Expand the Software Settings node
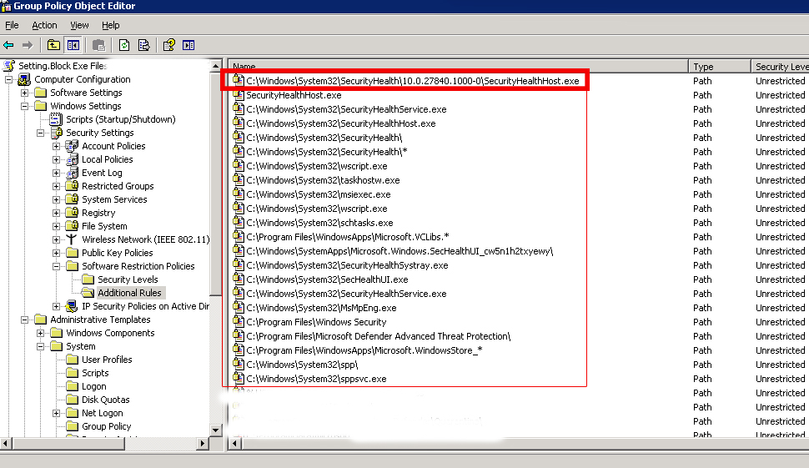Screen dimensions: 809x468 pos(25,93)
